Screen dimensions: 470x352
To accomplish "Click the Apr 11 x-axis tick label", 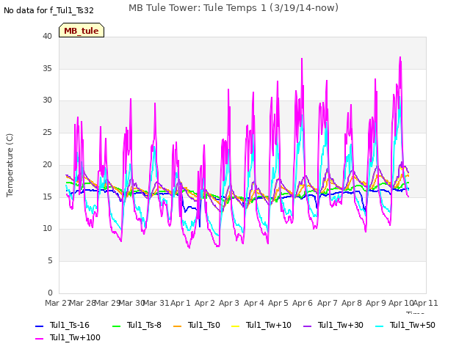I will pos(426,303).
